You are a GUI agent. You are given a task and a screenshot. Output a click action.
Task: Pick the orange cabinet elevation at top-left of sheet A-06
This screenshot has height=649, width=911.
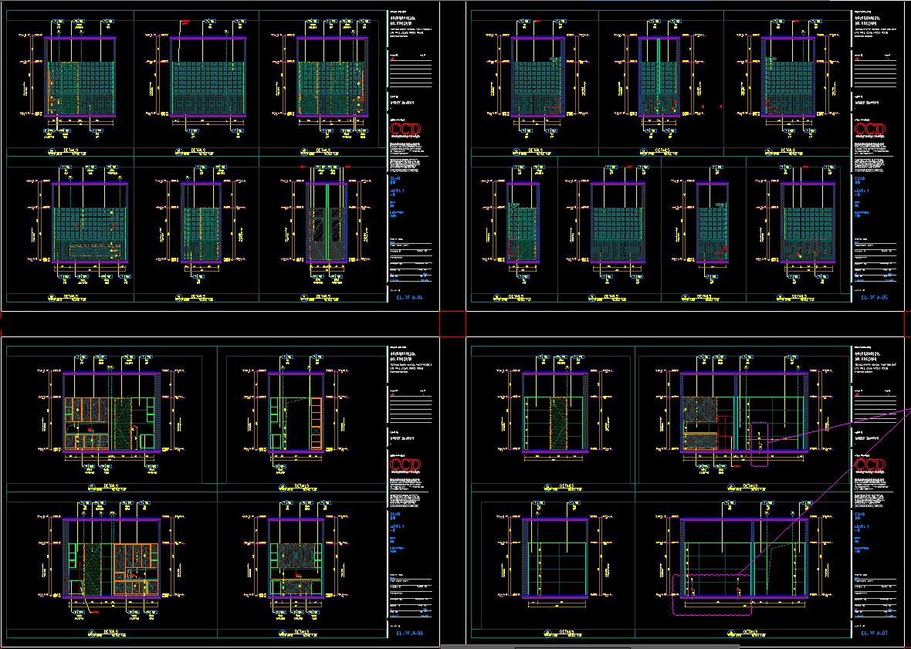(x=111, y=413)
